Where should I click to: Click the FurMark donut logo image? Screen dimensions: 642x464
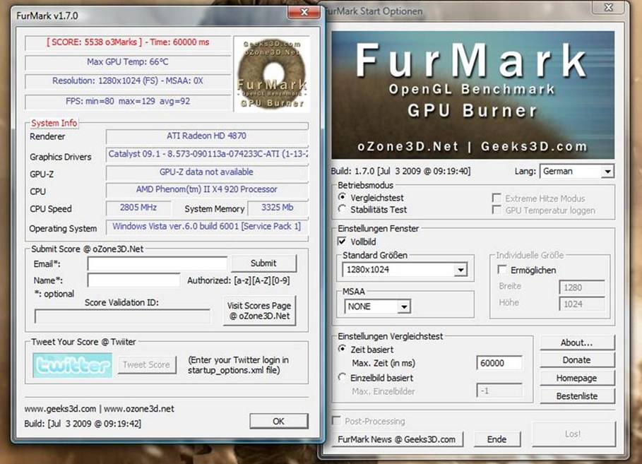tap(272, 73)
